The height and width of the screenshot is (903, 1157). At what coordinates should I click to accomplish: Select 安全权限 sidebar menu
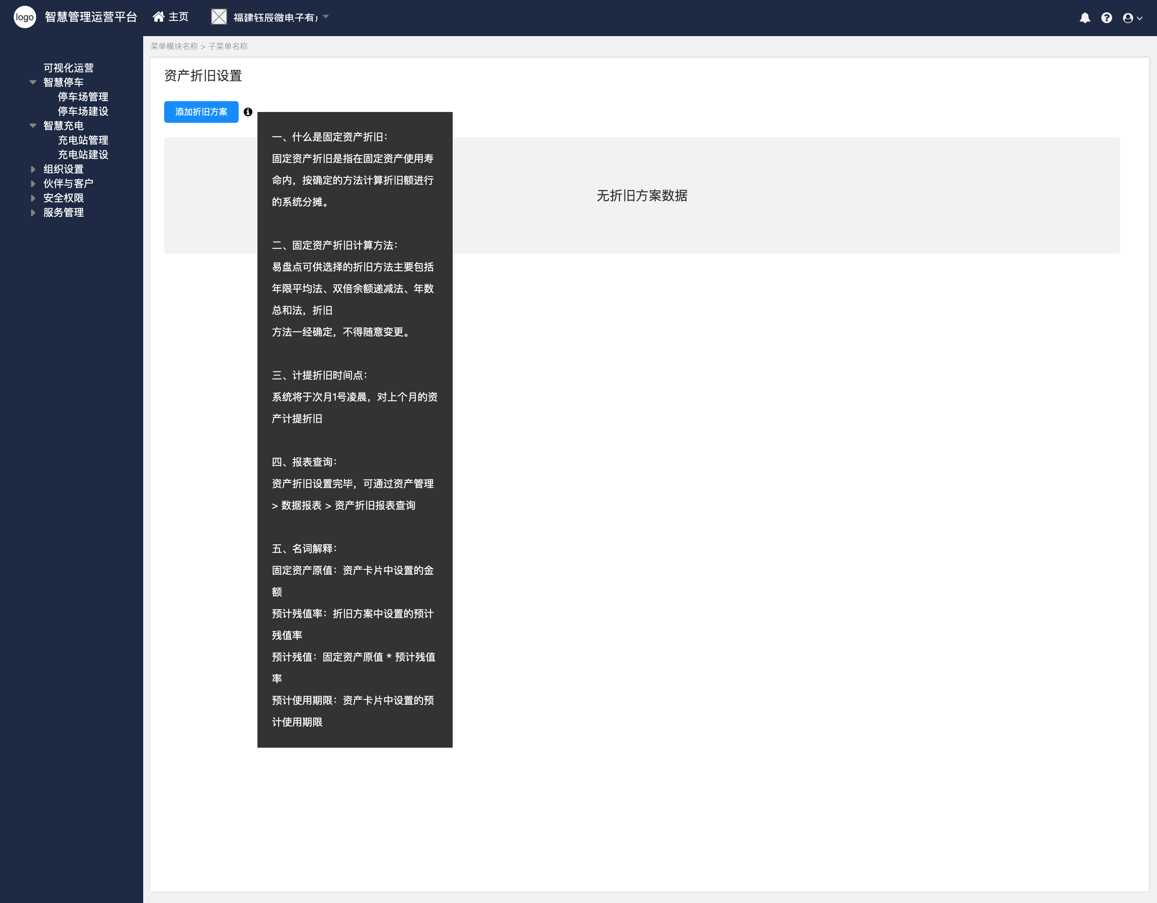pyautogui.click(x=63, y=198)
